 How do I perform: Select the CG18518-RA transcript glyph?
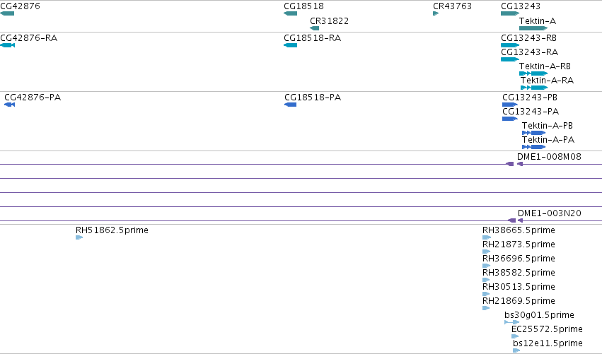pyautogui.click(x=290, y=45)
